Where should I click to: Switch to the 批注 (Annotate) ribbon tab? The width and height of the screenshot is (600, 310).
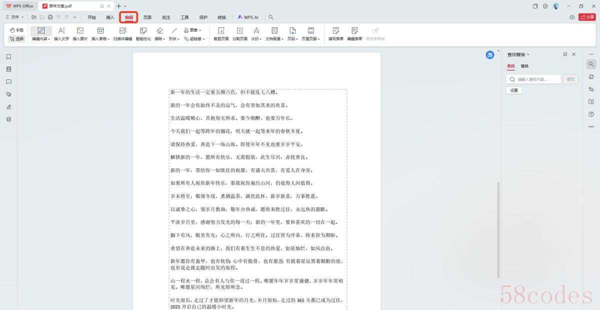click(x=166, y=17)
